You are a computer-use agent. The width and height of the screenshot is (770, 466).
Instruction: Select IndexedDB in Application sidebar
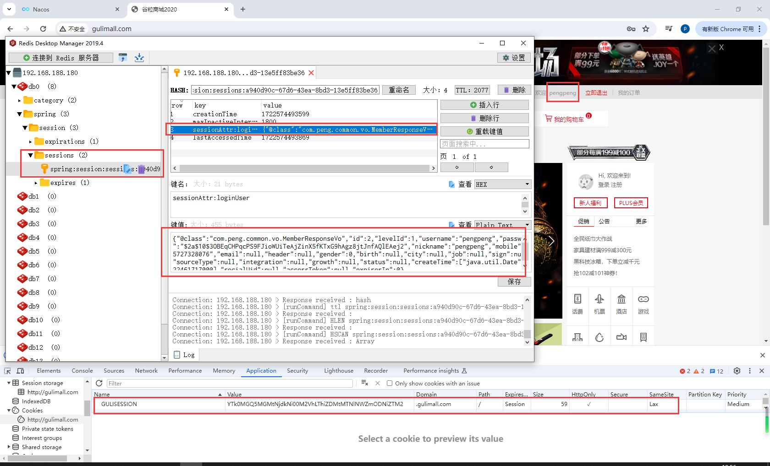coord(36,401)
